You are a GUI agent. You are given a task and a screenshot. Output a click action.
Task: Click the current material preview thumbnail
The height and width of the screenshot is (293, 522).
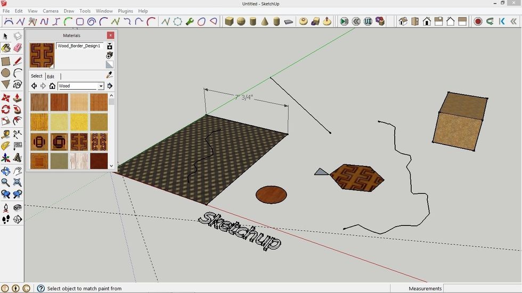(x=42, y=55)
